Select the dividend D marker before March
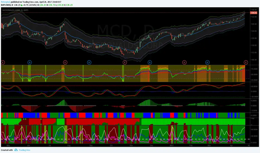260x153 pixels. (208, 62)
